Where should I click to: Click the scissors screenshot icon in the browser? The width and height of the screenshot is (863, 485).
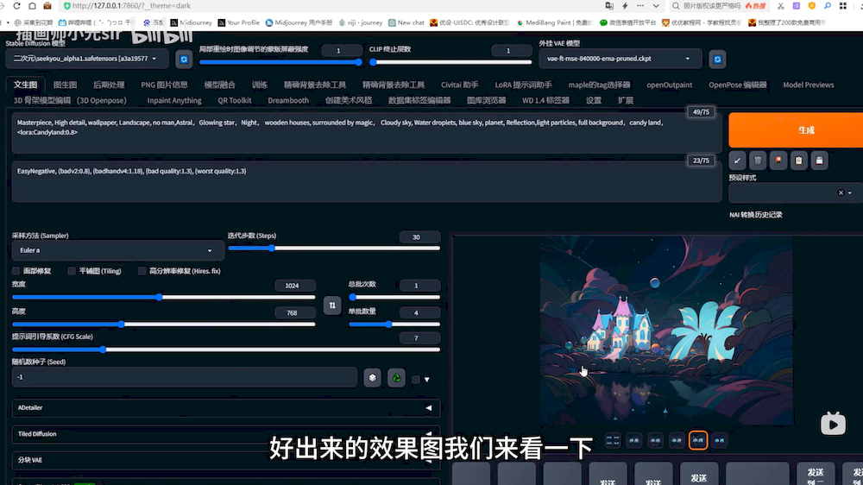780,5
